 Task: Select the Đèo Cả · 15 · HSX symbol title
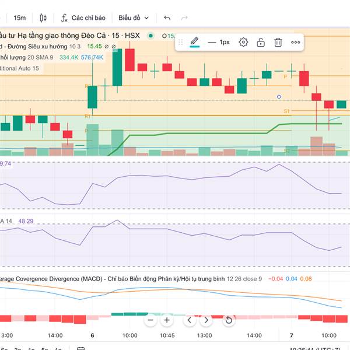[70, 36]
